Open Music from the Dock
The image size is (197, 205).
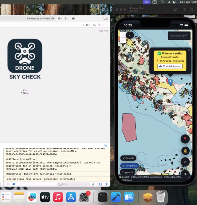tap(58, 197)
